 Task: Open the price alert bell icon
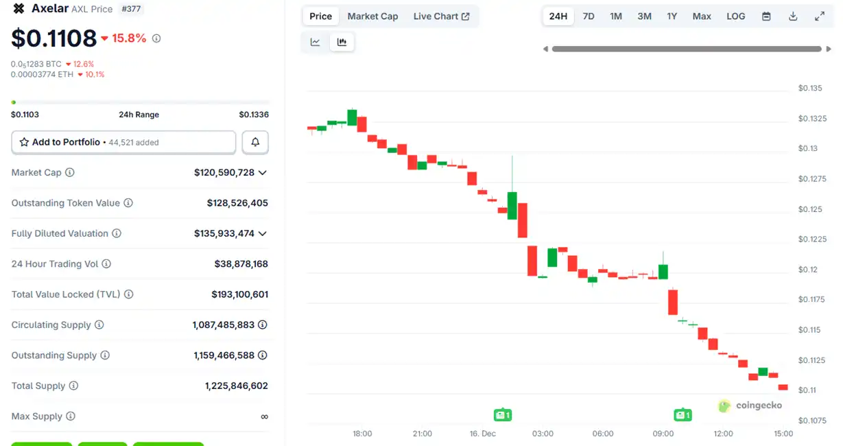tap(254, 142)
